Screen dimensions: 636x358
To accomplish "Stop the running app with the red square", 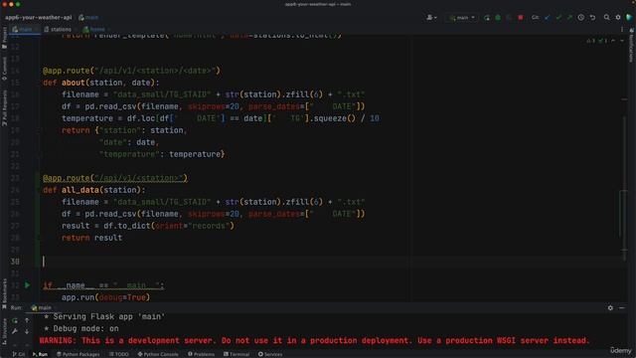I will click(x=521, y=18).
